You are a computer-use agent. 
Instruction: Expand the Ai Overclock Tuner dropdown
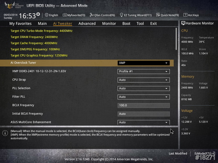[144, 63]
